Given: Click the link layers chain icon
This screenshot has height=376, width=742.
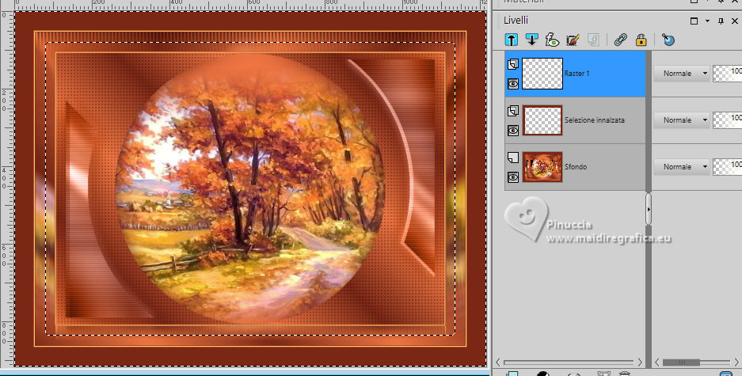Looking at the screenshot, I should [x=620, y=40].
